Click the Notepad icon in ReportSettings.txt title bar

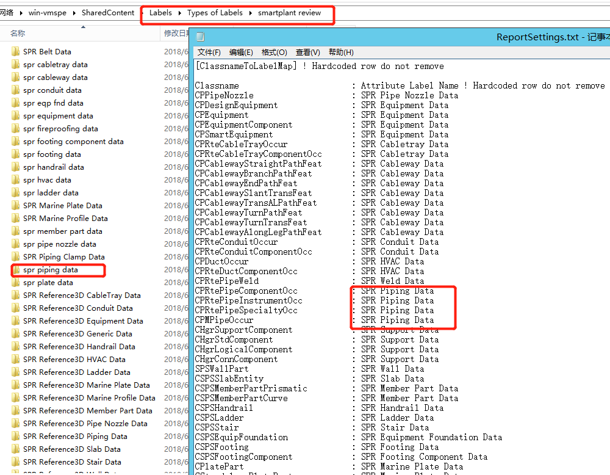[x=200, y=37]
